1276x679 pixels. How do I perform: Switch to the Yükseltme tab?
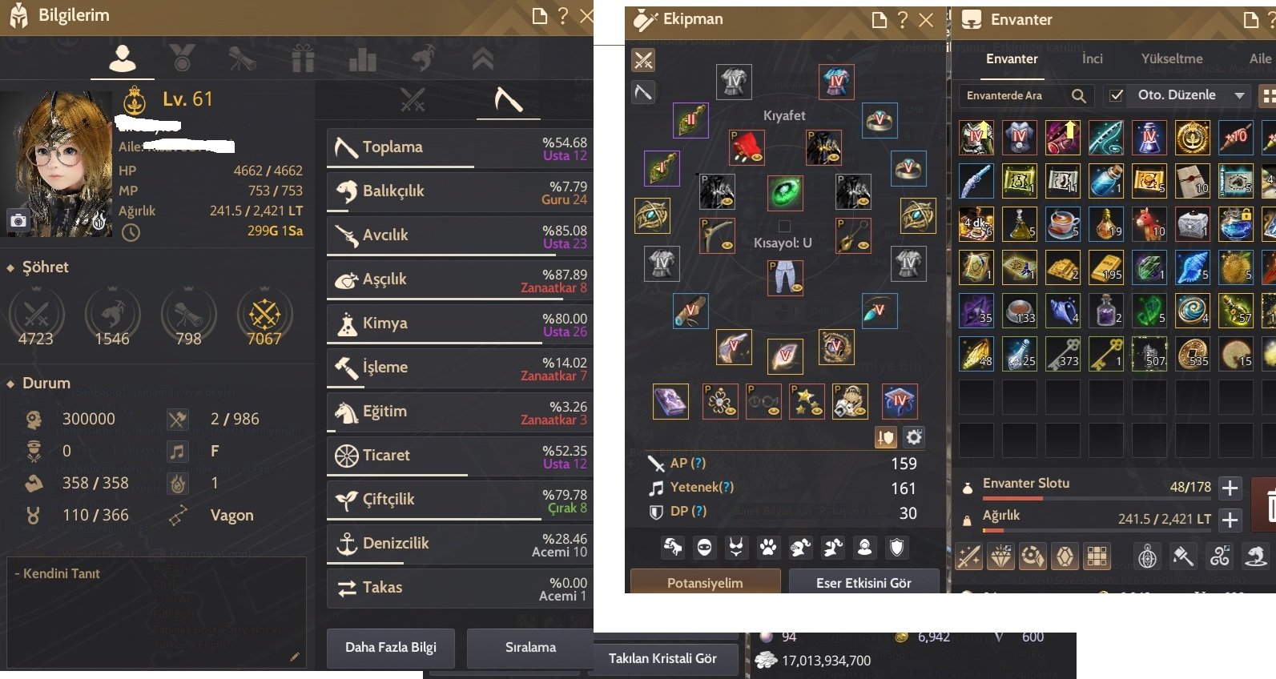click(1171, 58)
